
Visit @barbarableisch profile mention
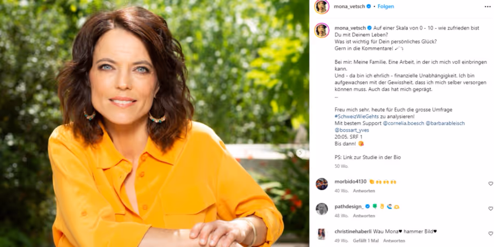tap(445, 123)
